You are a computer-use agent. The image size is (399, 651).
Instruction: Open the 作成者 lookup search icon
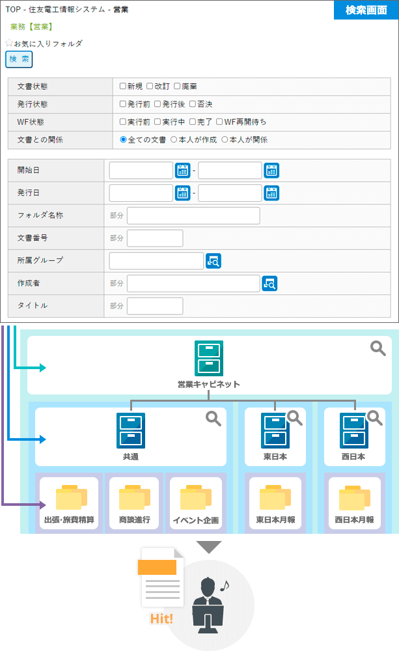pos(269,284)
